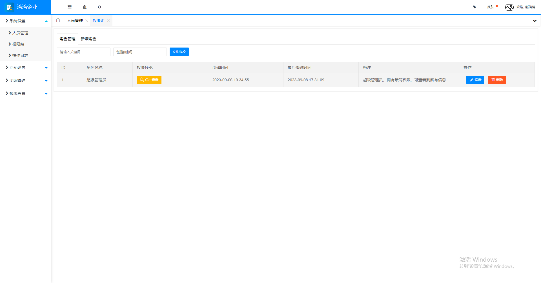This screenshot has height=283, width=541.
Task: Click the refresh icon in top bar
Action: click(99, 7)
